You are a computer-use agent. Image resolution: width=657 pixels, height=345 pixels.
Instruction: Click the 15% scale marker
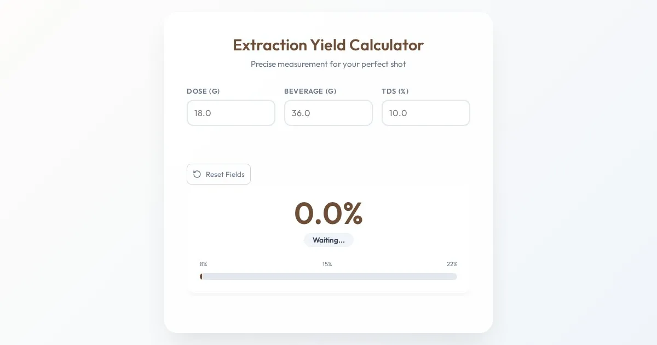[x=327, y=264]
